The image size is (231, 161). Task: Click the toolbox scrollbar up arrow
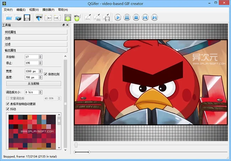(65, 56)
